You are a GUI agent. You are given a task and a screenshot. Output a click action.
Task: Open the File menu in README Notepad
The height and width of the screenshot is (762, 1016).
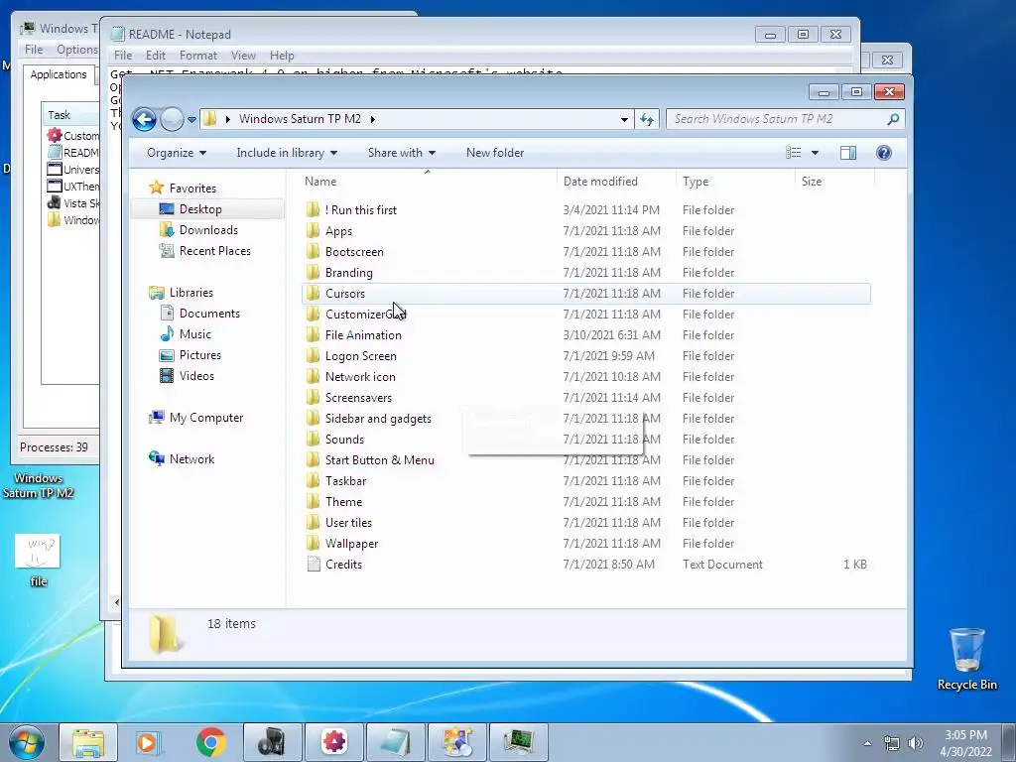[123, 56]
